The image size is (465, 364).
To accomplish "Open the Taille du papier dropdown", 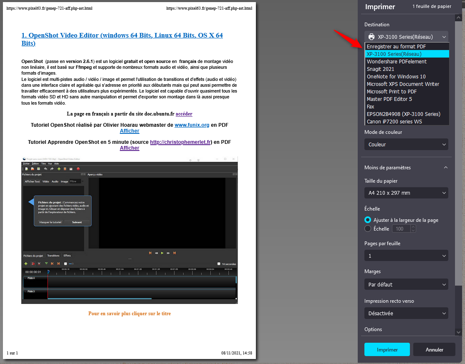I will [x=406, y=193].
